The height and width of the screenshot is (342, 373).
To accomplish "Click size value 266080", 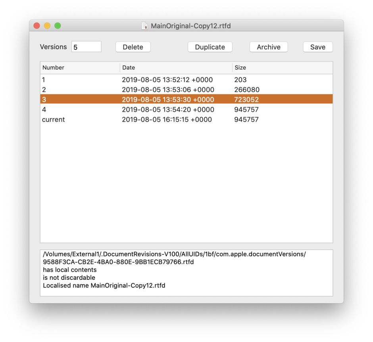I will point(246,90).
